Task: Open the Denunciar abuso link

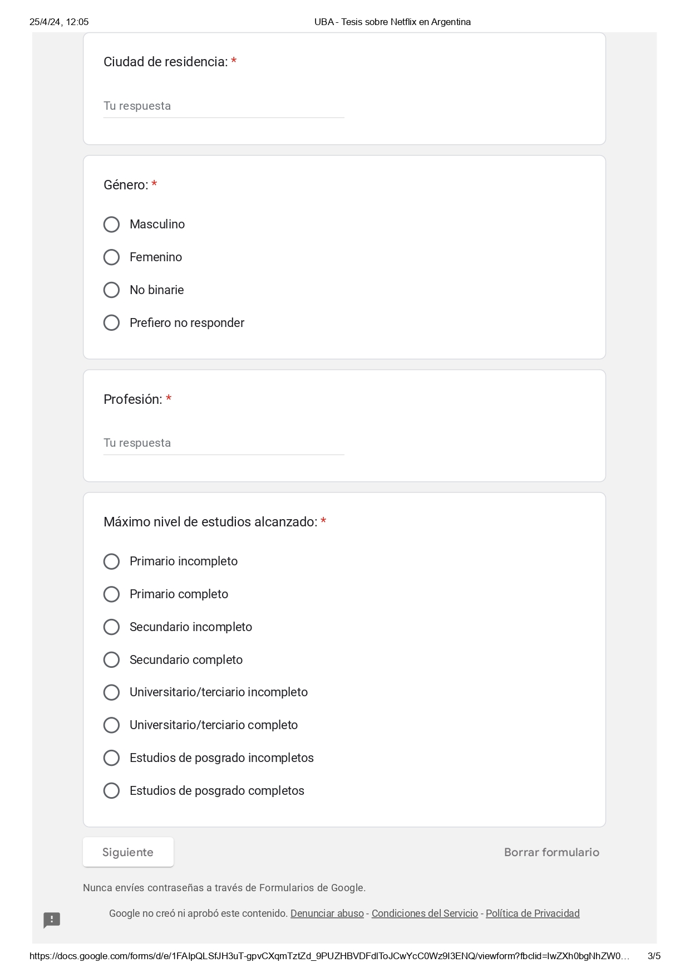Action: (327, 914)
